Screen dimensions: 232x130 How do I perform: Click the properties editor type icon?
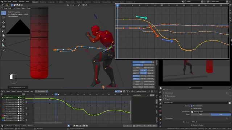(161, 88)
